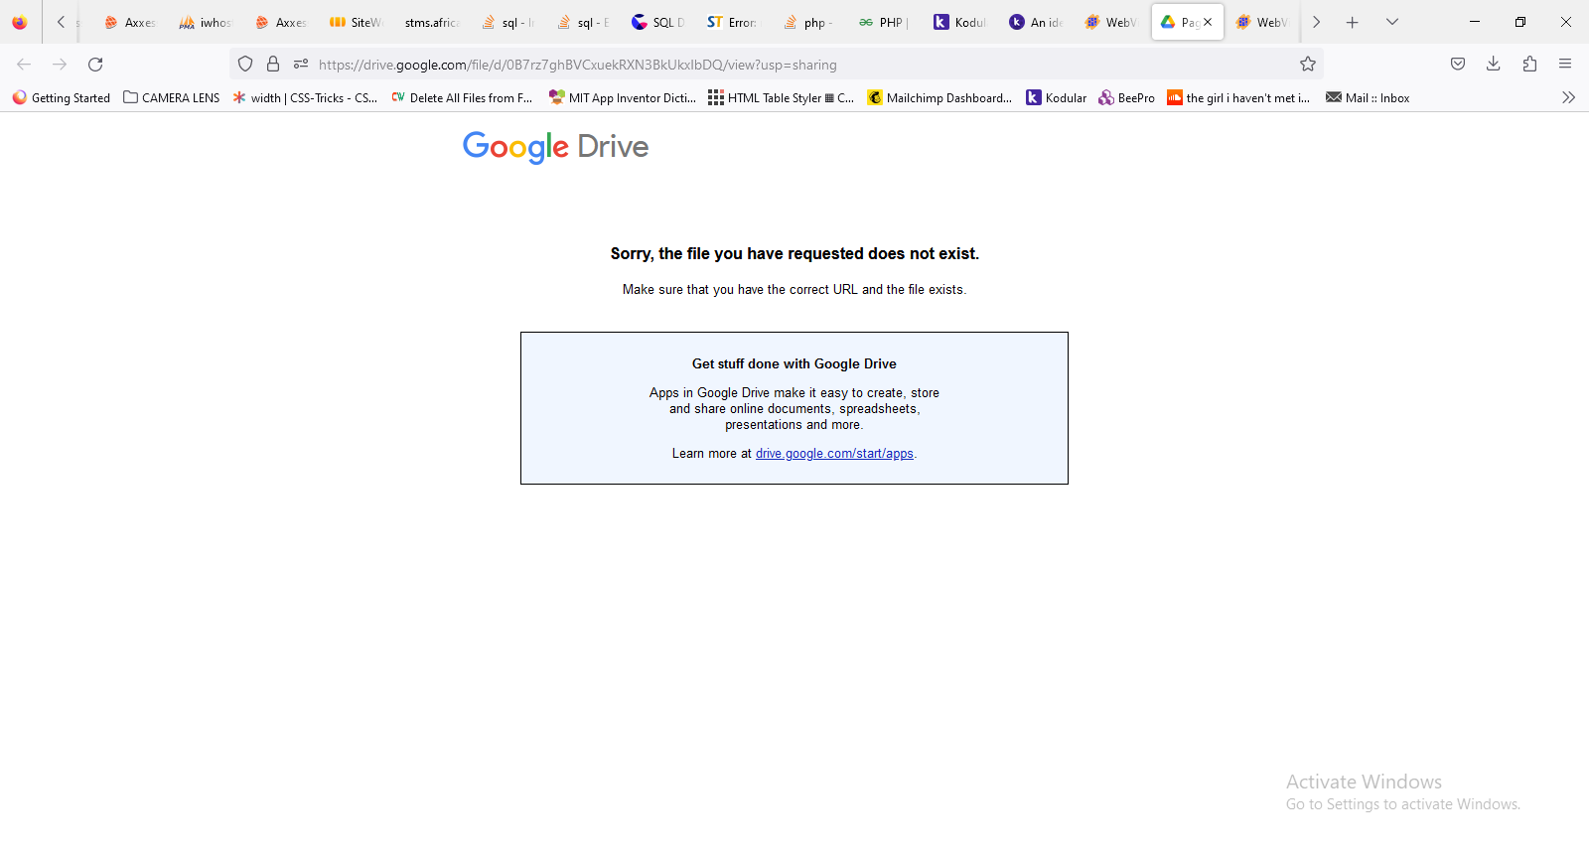Open the HTML Table Styler bookmark
The image size is (1589, 854).
click(x=781, y=97)
